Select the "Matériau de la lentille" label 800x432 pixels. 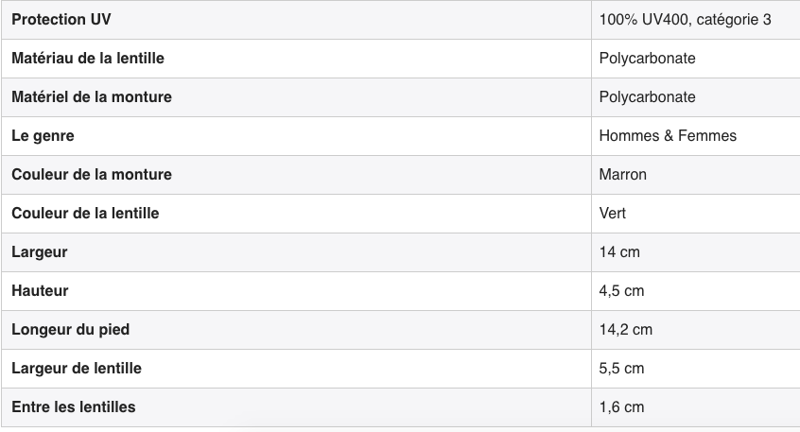pos(88,59)
